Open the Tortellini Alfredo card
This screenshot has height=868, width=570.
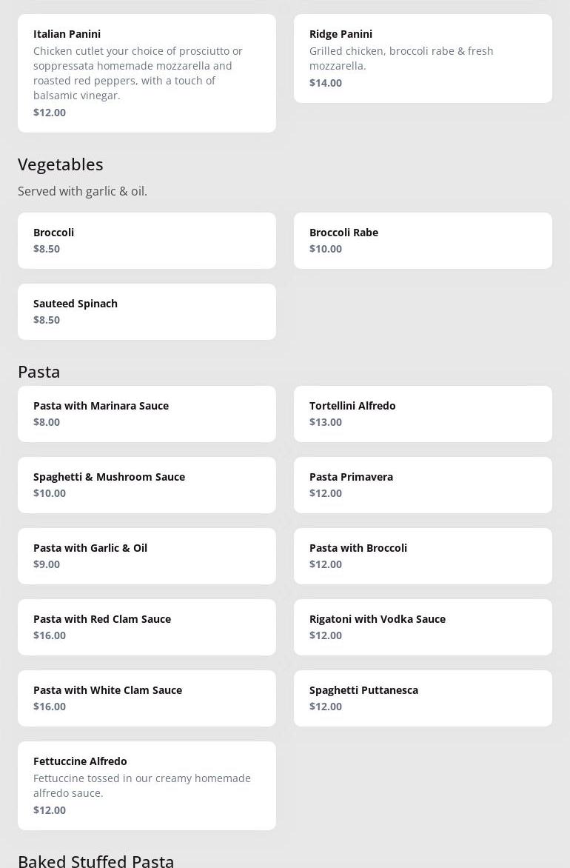[423, 413]
